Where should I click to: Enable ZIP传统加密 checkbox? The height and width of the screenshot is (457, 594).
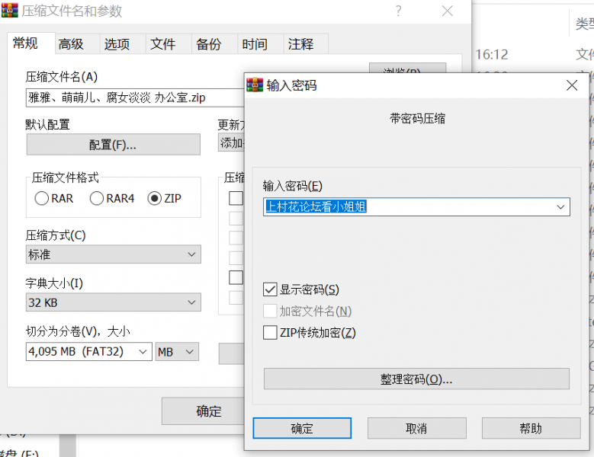[270, 333]
